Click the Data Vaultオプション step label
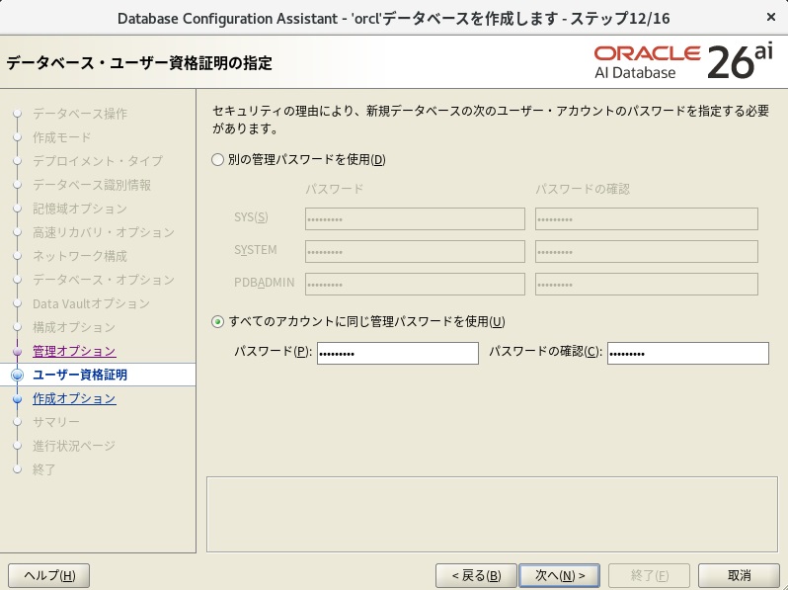The width and height of the screenshot is (788, 590). pos(91,303)
